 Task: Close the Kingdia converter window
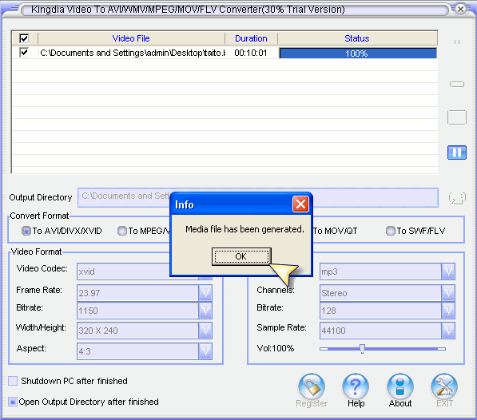coord(461,9)
